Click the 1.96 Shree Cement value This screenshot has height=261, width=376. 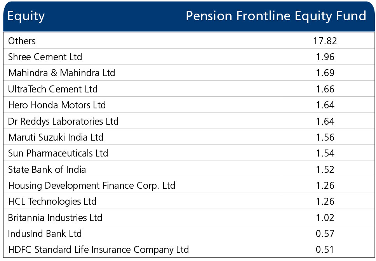click(x=325, y=57)
